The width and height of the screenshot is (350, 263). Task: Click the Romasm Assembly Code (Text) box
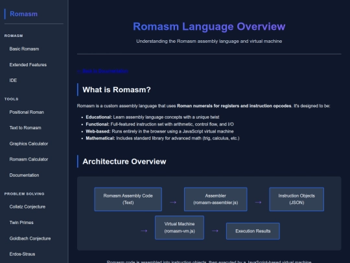click(128, 199)
